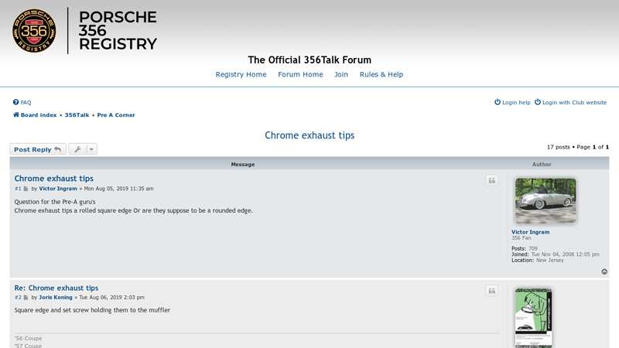Image resolution: width=619 pixels, height=348 pixels.
Task: Click the post icon beside #1
Action: pos(26,189)
